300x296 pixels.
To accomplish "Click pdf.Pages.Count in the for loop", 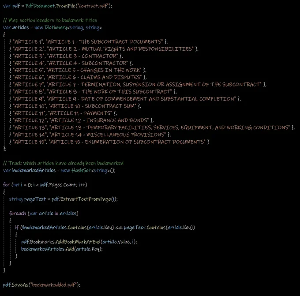I will (58, 185).
